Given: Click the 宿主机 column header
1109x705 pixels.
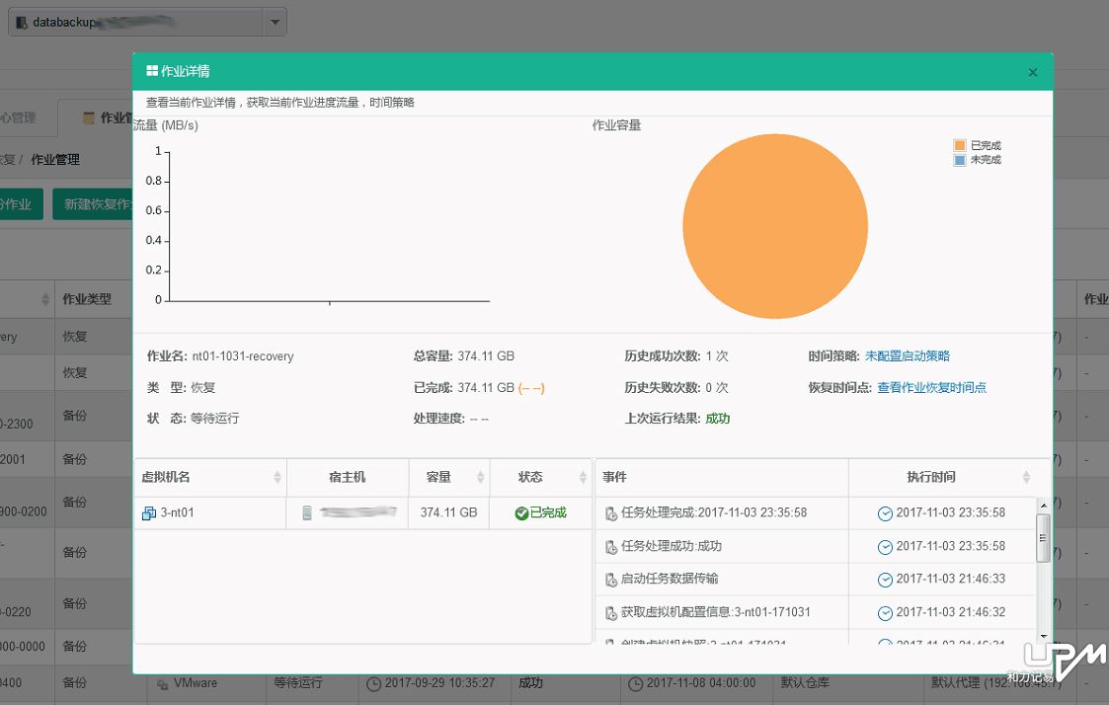Looking at the screenshot, I should (x=348, y=477).
